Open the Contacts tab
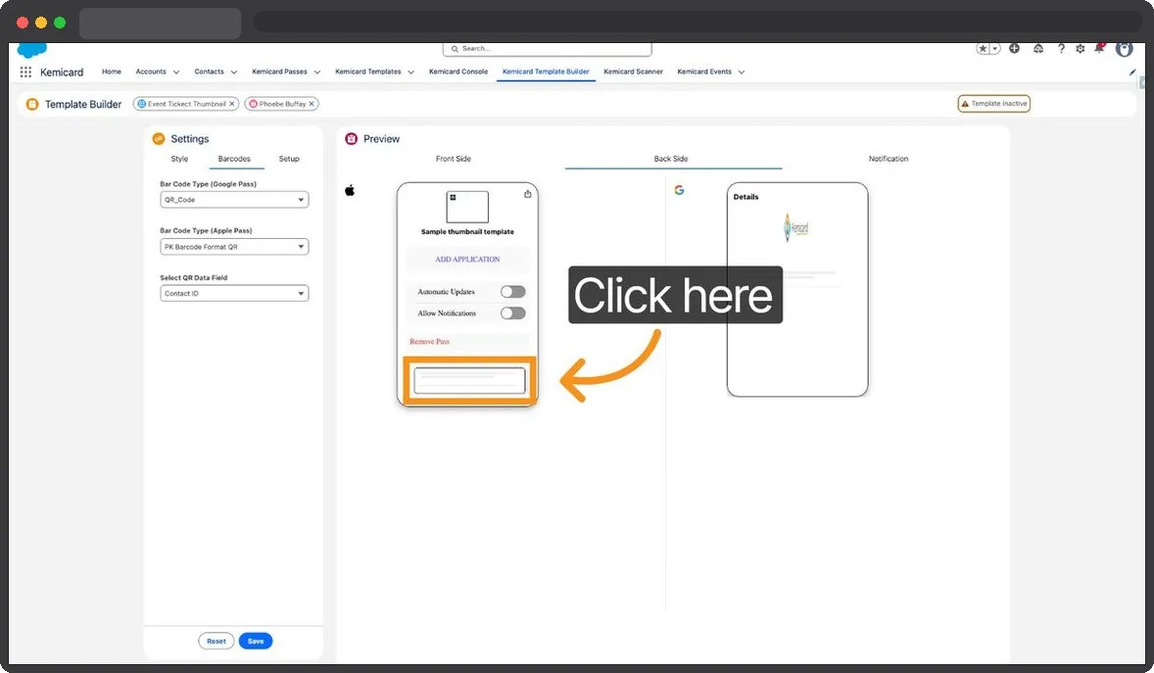The height and width of the screenshot is (673, 1154). (209, 72)
